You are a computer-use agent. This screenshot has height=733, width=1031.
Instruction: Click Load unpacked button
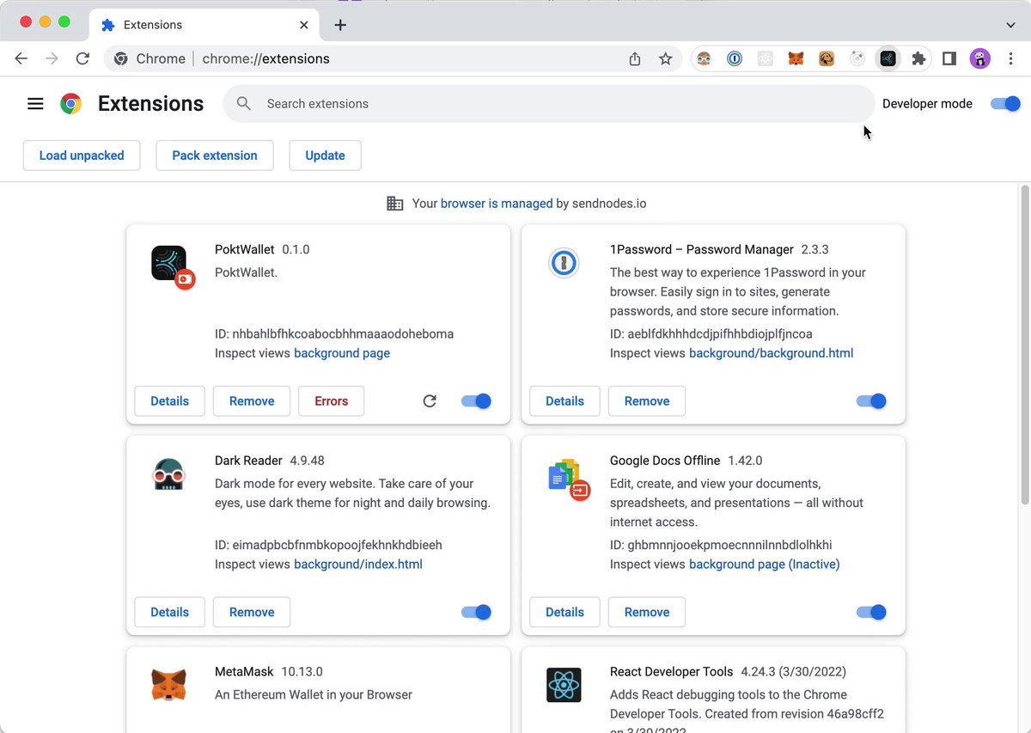click(x=82, y=156)
